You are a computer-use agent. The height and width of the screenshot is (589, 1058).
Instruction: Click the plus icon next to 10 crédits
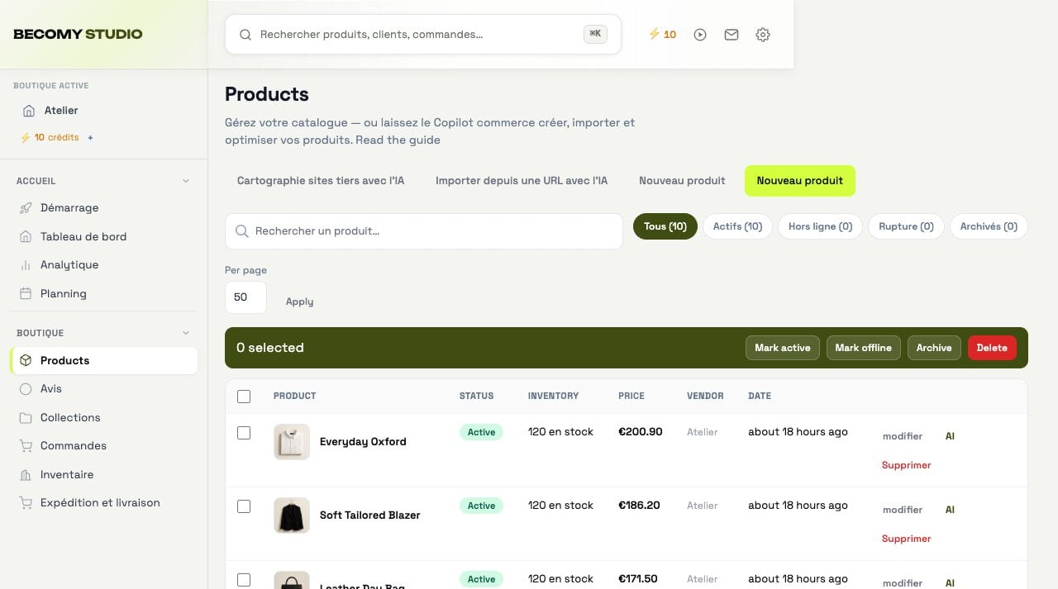[91, 138]
